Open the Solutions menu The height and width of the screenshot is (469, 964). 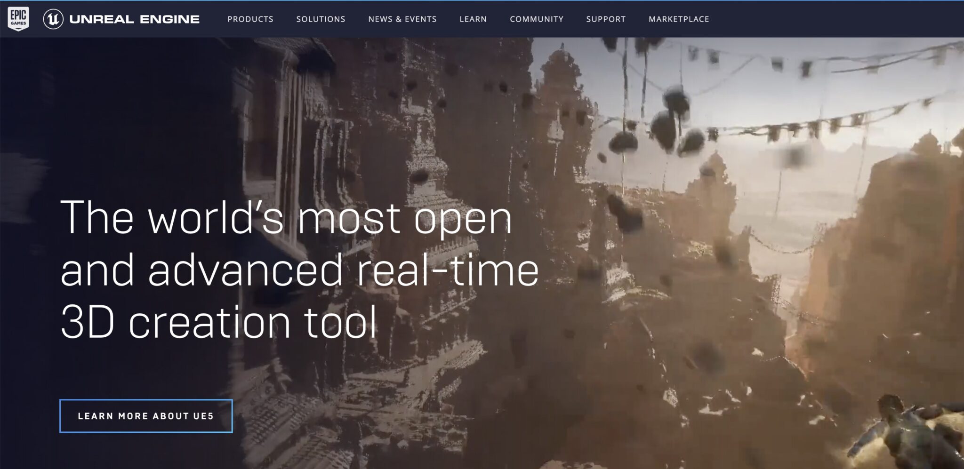coord(321,19)
